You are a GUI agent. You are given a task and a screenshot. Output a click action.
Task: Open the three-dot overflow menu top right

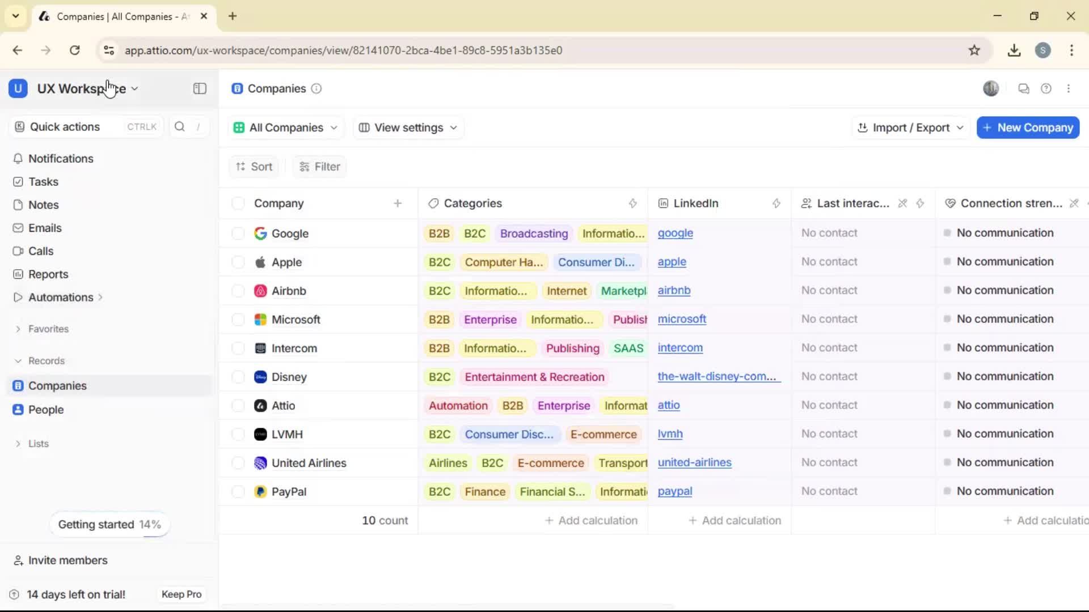click(x=1070, y=88)
